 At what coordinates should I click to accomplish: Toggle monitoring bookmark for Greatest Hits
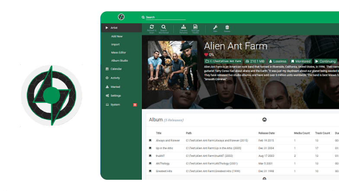(150, 171)
